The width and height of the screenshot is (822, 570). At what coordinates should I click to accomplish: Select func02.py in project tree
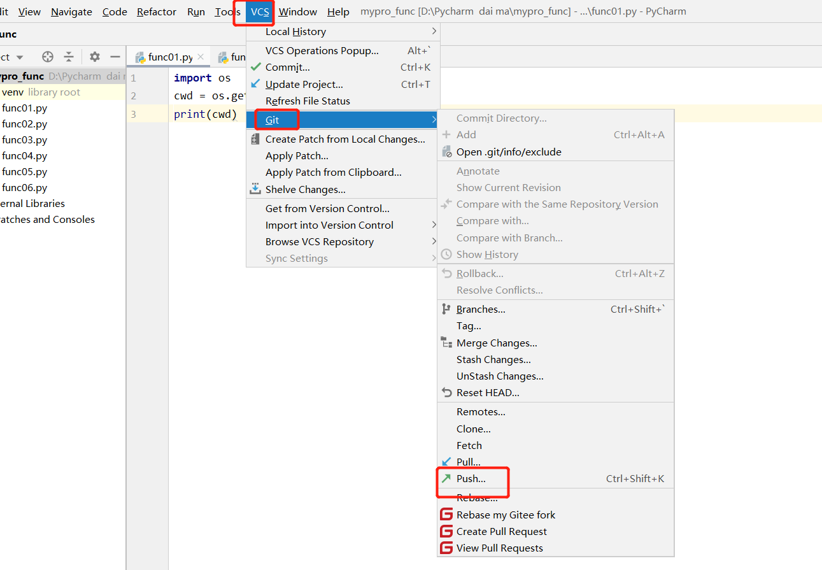click(24, 124)
